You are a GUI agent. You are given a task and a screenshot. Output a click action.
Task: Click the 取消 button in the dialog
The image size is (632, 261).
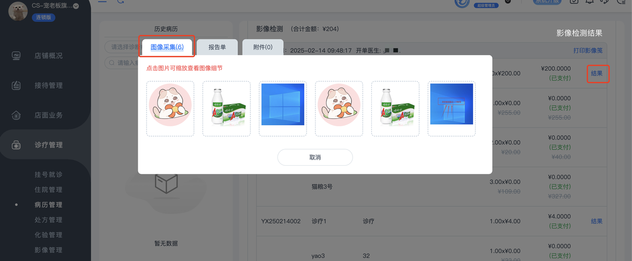315,157
